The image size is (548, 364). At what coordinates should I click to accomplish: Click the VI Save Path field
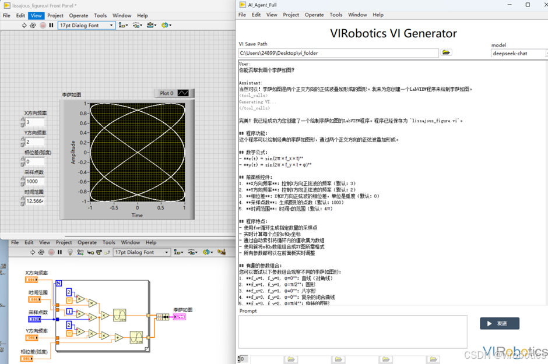[338, 53]
